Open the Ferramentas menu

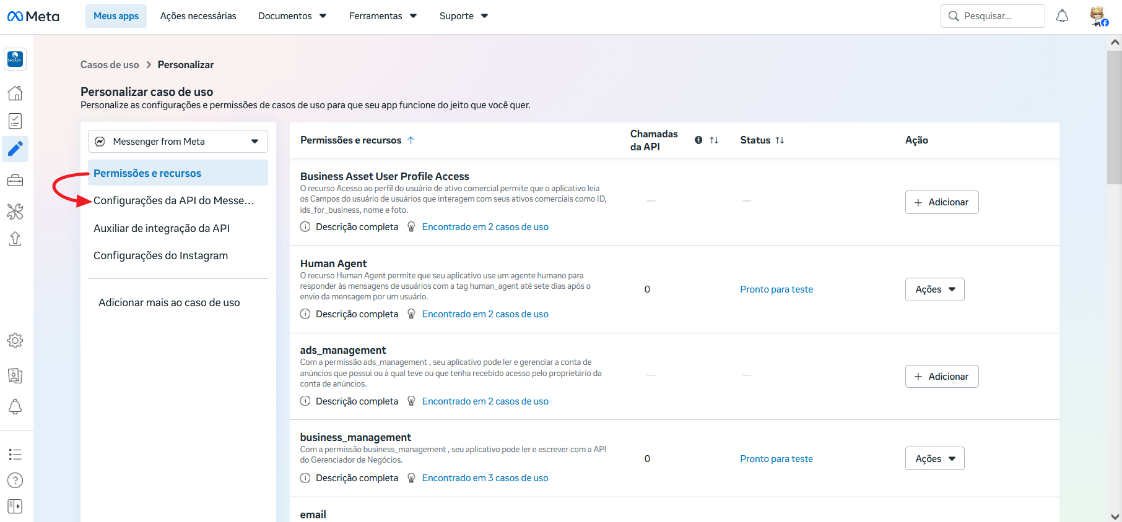point(383,16)
